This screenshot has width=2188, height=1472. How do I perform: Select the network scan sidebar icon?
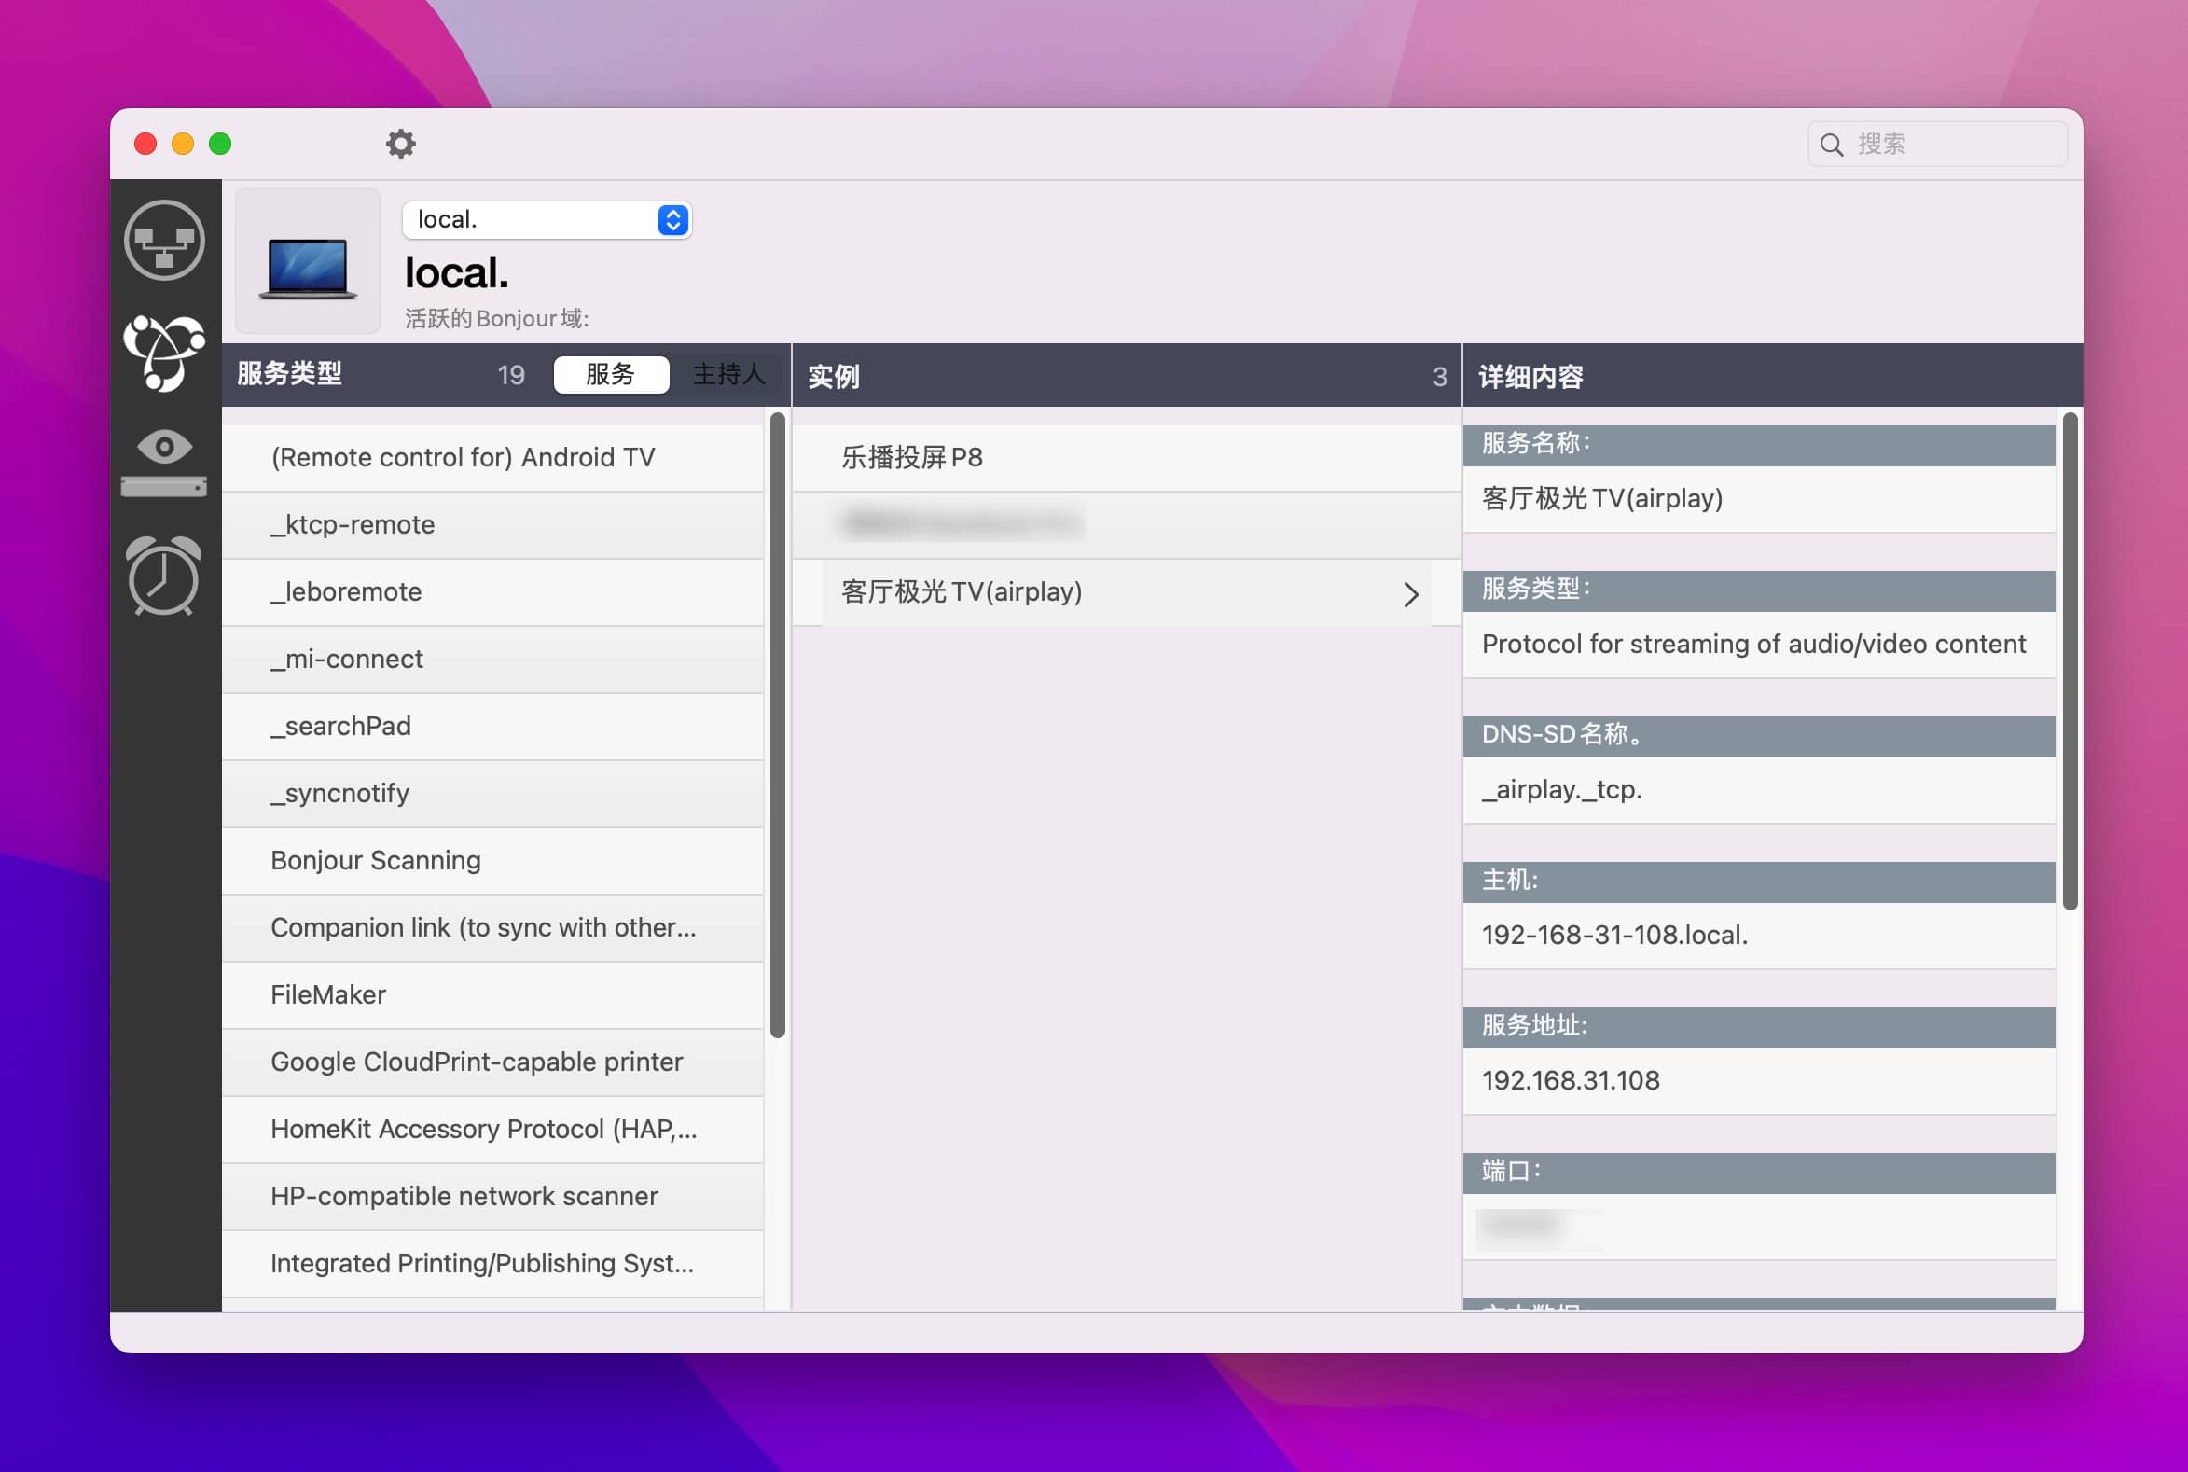(x=164, y=241)
